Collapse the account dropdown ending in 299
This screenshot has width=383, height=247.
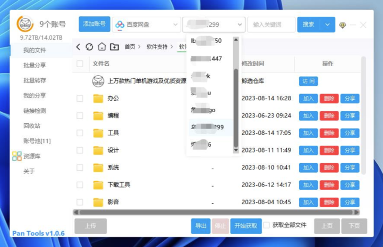214,24
